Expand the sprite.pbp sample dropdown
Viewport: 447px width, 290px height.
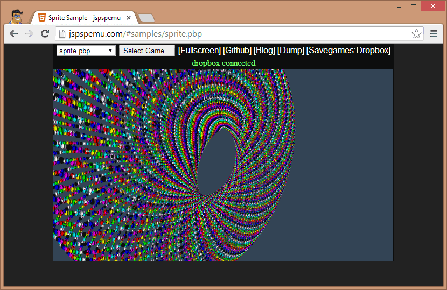(x=86, y=51)
